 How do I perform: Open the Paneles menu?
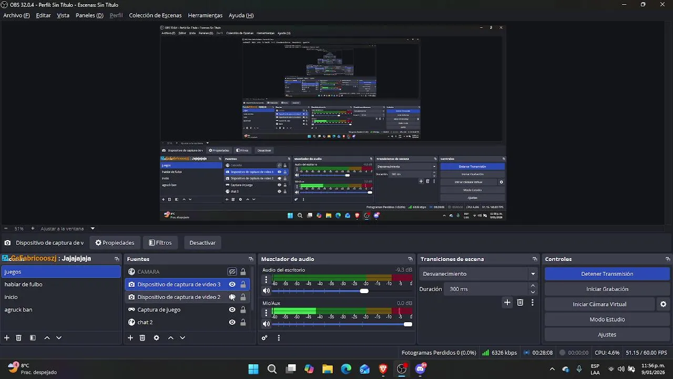point(89,15)
